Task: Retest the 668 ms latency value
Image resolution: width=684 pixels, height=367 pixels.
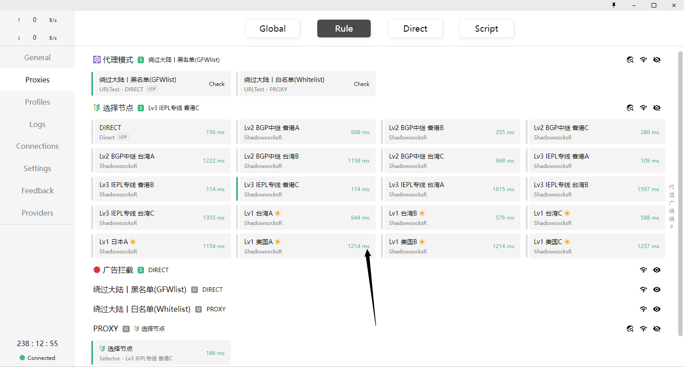Action: click(x=360, y=132)
